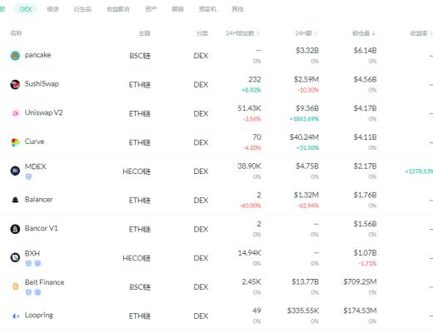The image size is (433, 333).
Task: Click the Uniswap V2 unicorn logo
Action: pyautogui.click(x=15, y=113)
